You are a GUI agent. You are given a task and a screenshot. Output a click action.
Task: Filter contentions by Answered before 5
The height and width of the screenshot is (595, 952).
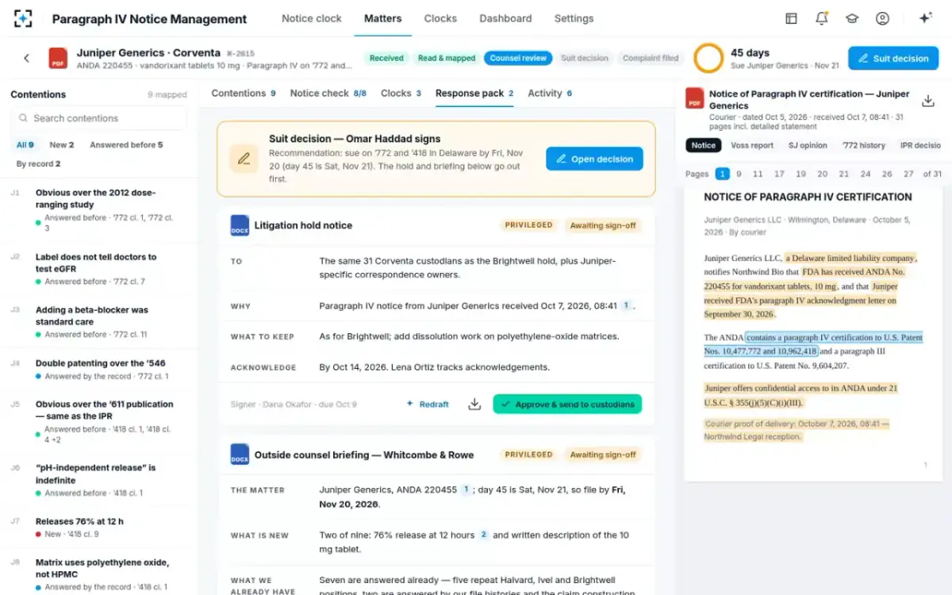point(126,145)
